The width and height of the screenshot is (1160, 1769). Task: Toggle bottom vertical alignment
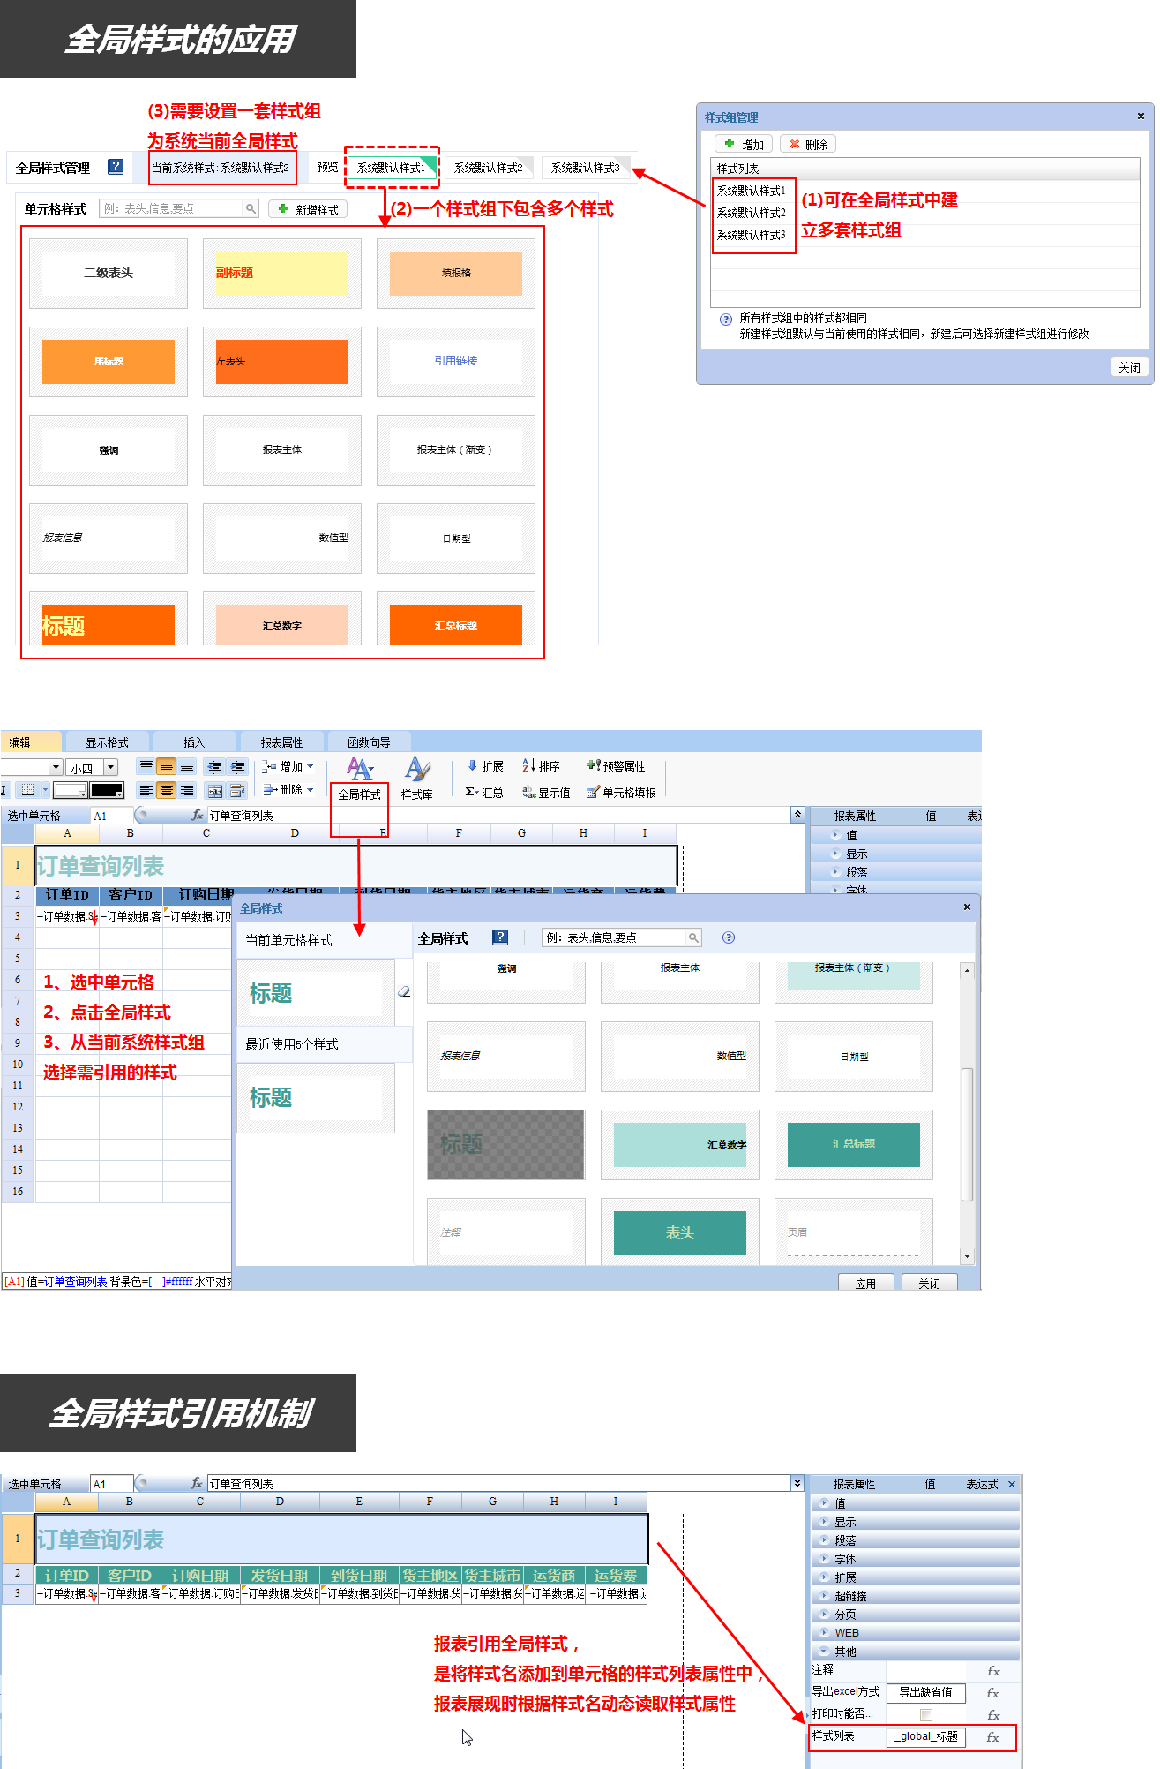point(187,766)
